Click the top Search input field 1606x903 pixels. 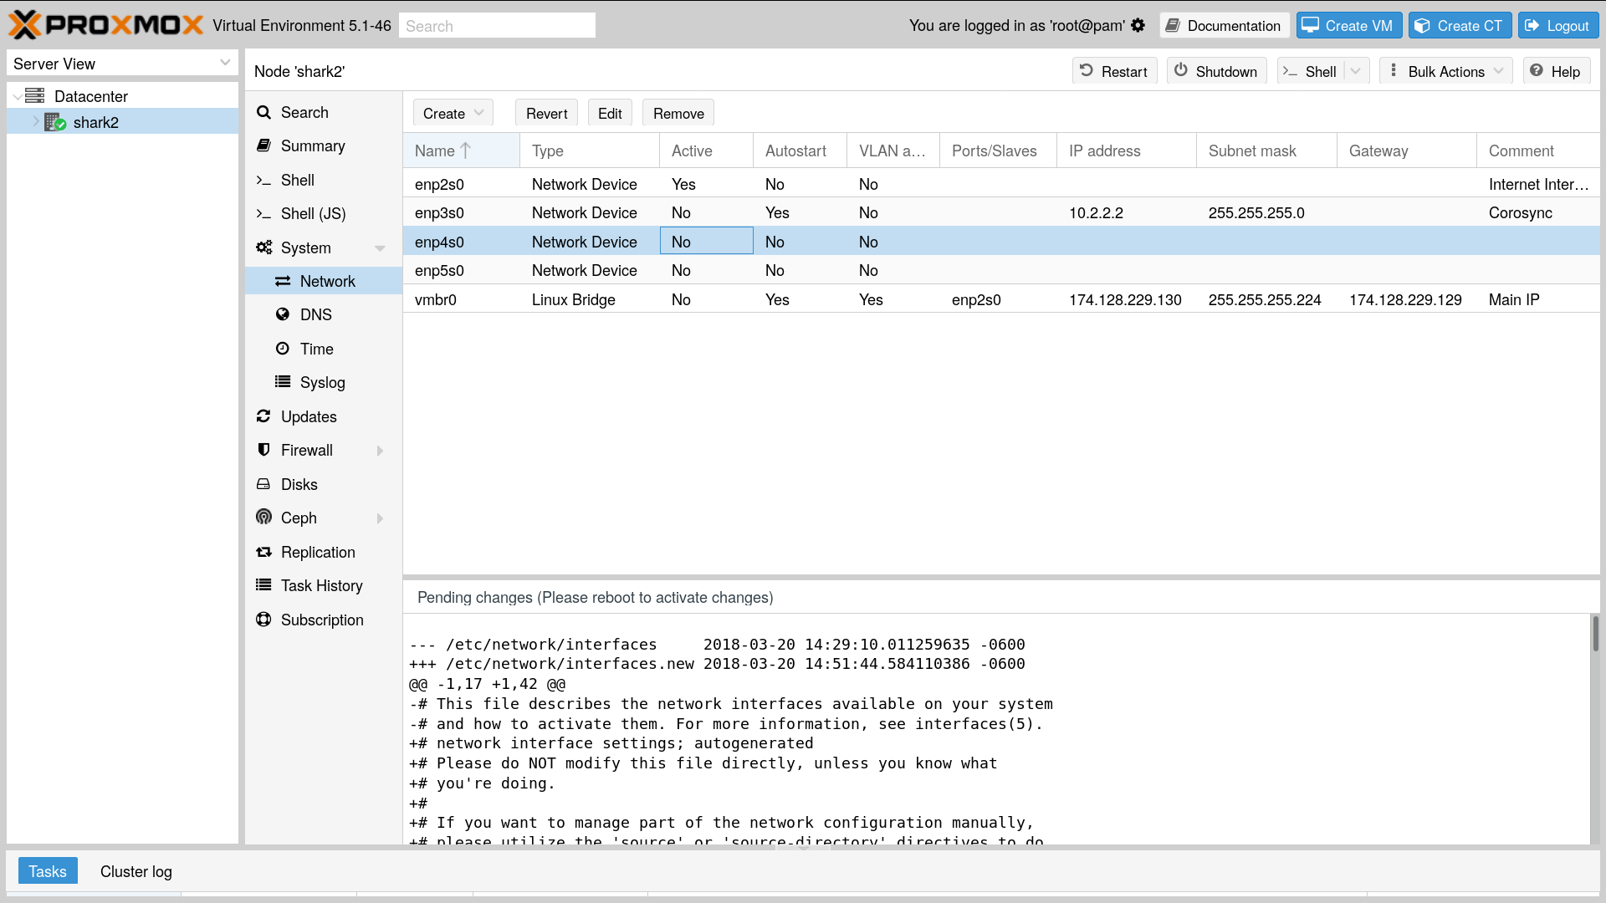pos(497,26)
